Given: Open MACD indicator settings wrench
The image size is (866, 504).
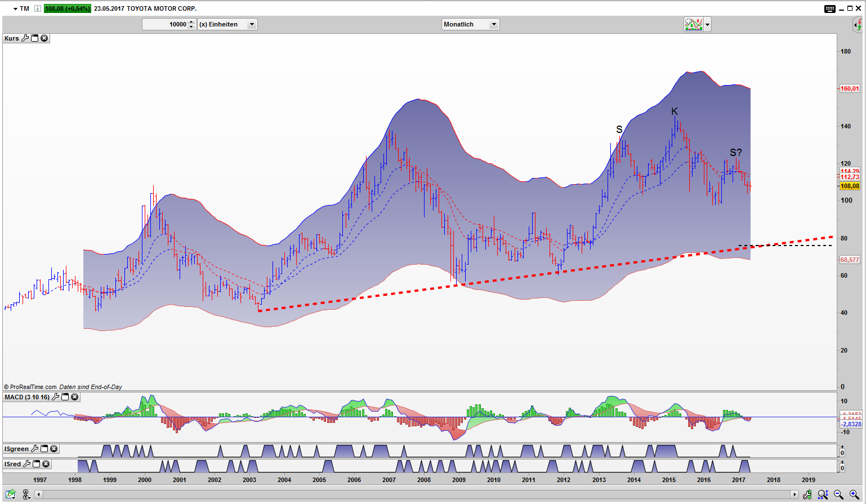Looking at the screenshot, I should coord(56,397).
